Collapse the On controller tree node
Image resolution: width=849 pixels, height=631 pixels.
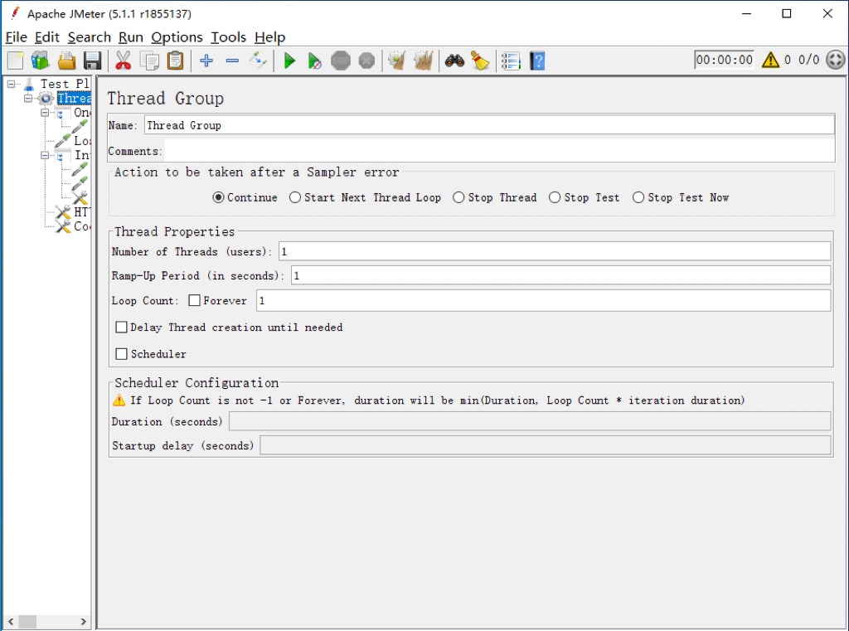[45, 113]
